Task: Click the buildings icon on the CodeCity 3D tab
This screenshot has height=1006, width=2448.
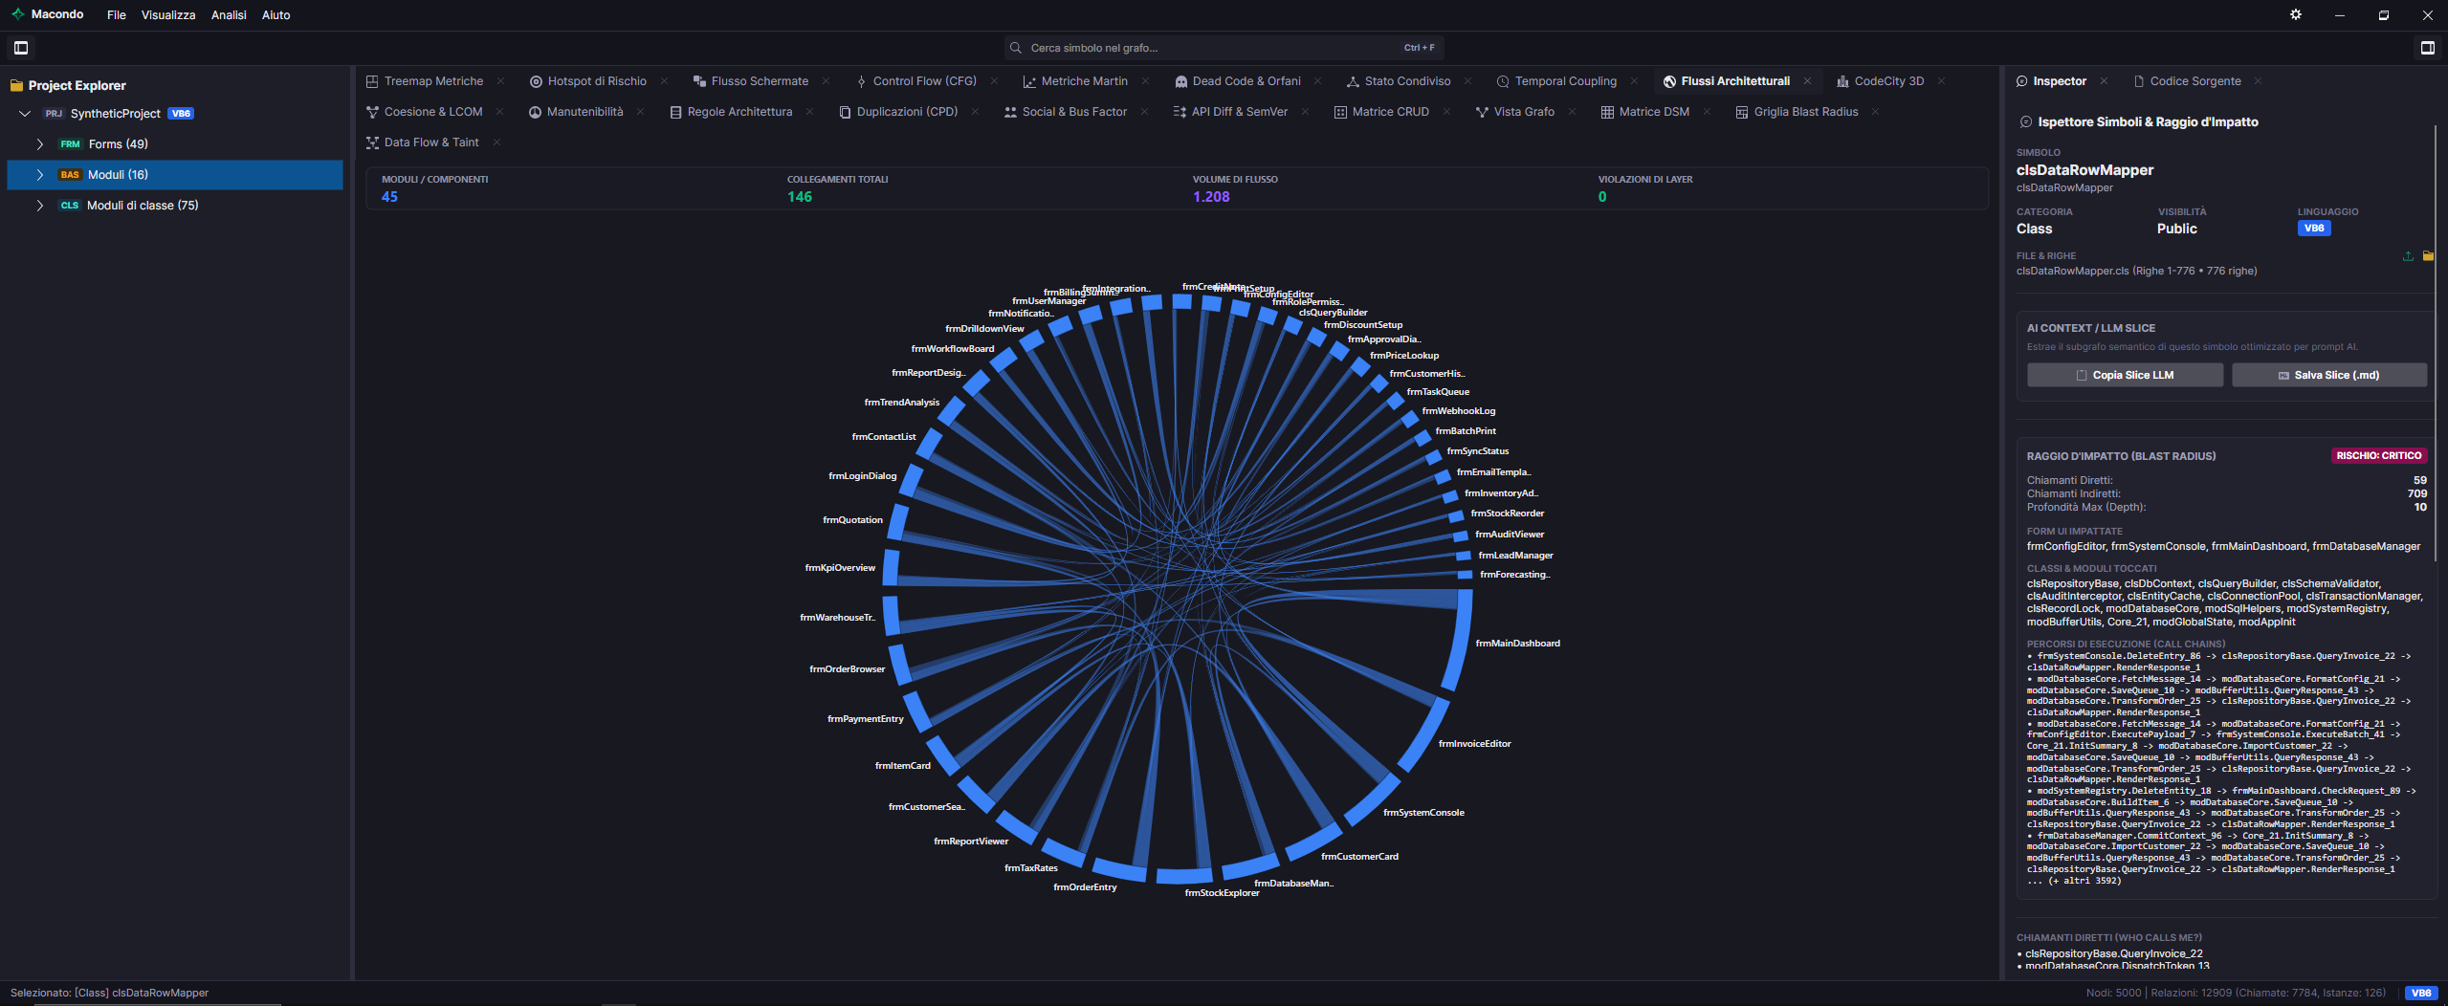Action: click(1842, 82)
